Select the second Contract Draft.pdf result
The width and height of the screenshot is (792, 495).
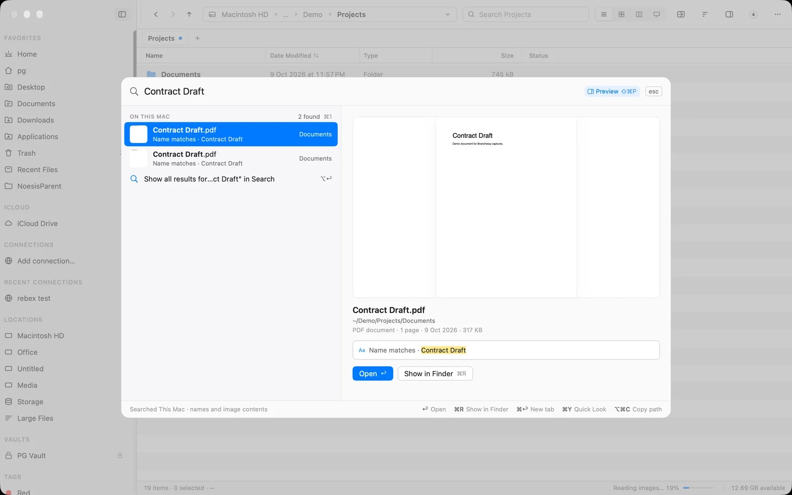coord(231,158)
